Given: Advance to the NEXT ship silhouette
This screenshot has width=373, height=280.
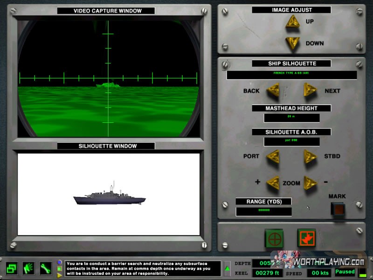Looking at the screenshot, I should coord(310,90).
